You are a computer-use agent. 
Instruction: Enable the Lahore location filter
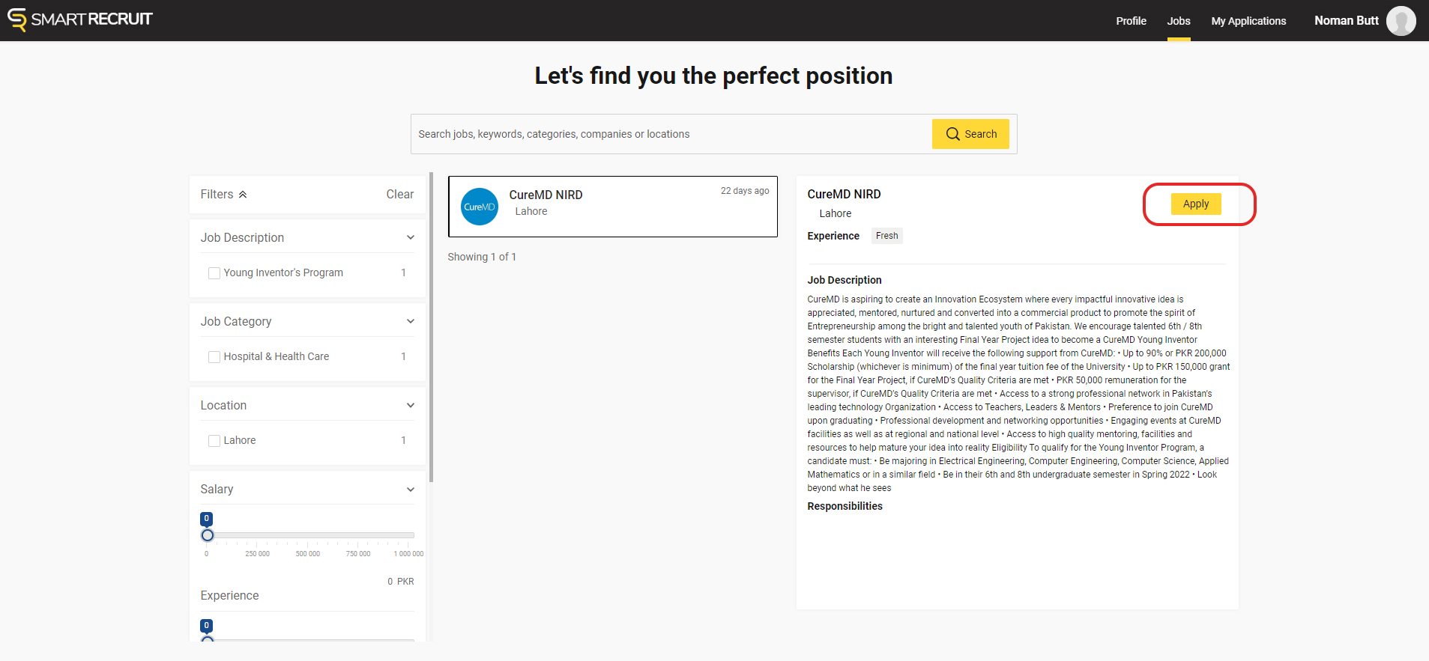pyautogui.click(x=214, y=441)
